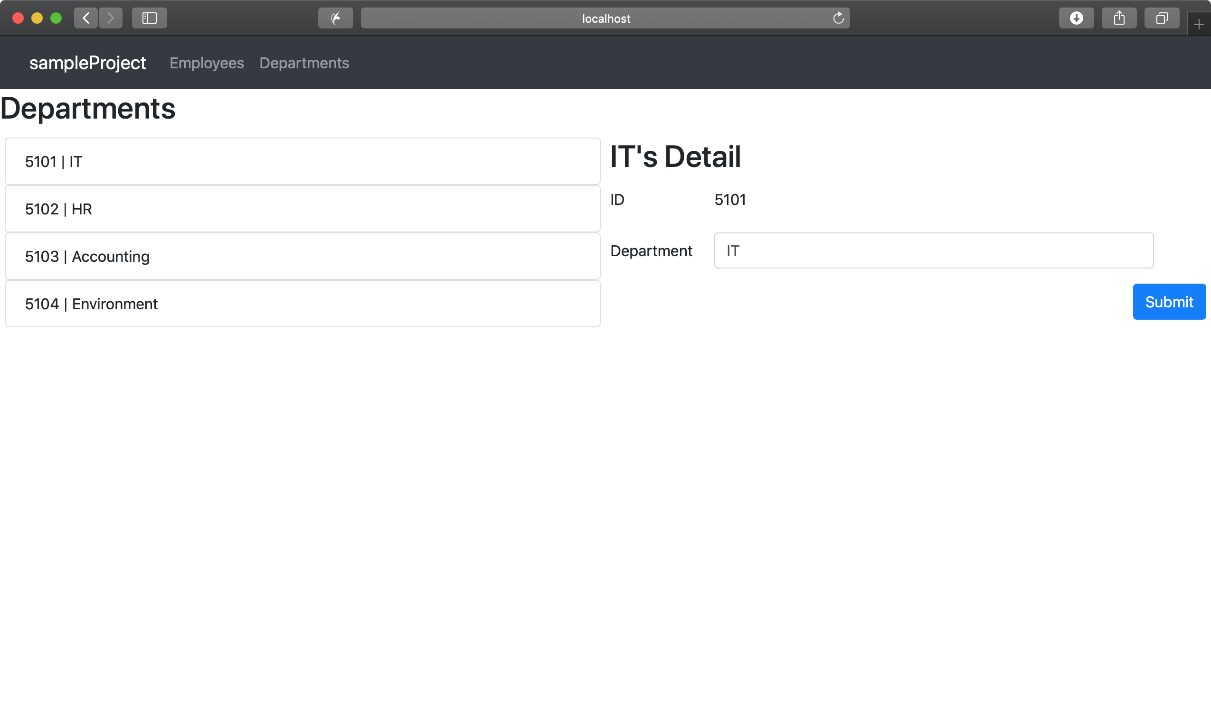Screen dimensions: 1211x702
Task: Select the 5104 | Environment row
Action: click(302, 304)
